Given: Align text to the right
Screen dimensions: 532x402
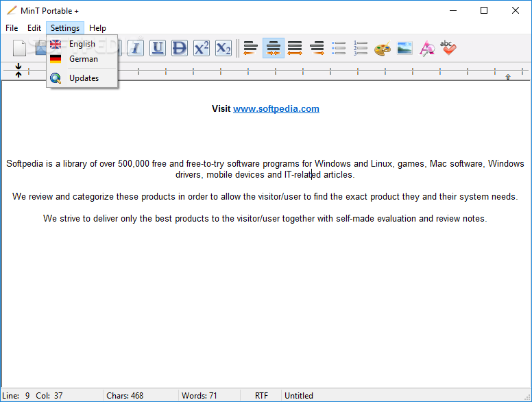Looking at the screenshot, I should (317, 48).
